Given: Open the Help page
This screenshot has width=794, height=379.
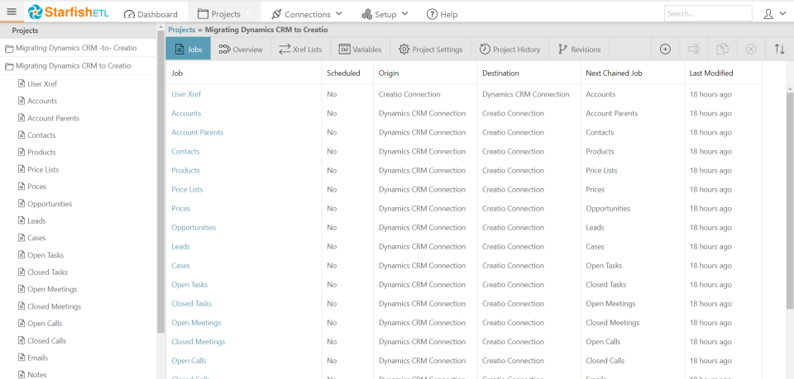Looking at the screenshot, I should click(442, 14).
